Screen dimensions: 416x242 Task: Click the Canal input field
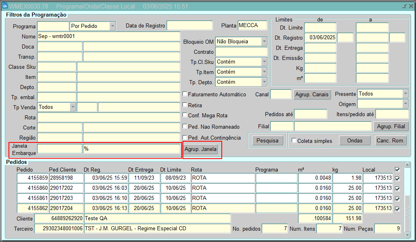tap(281, 94)
